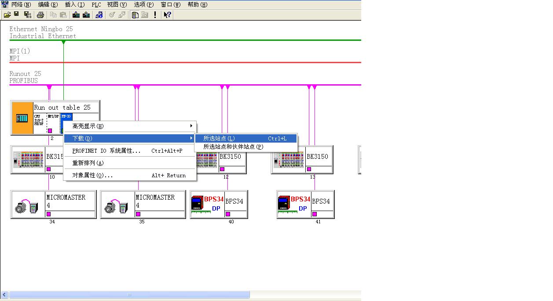This screenshot has width=553, height=301.
Task: Click the BPS34 DP icon at address 40
Action: 208,204
